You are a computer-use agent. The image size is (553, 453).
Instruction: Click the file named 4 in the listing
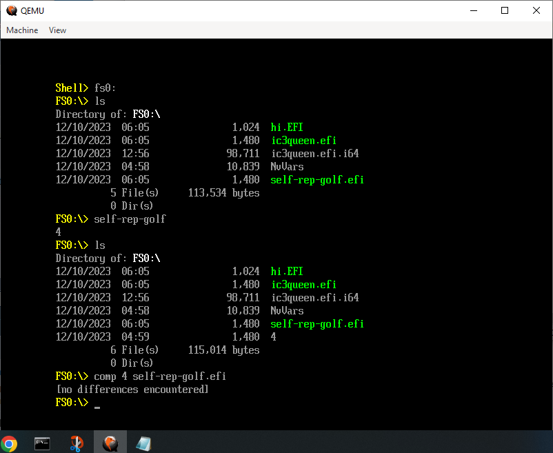(273, 337)
